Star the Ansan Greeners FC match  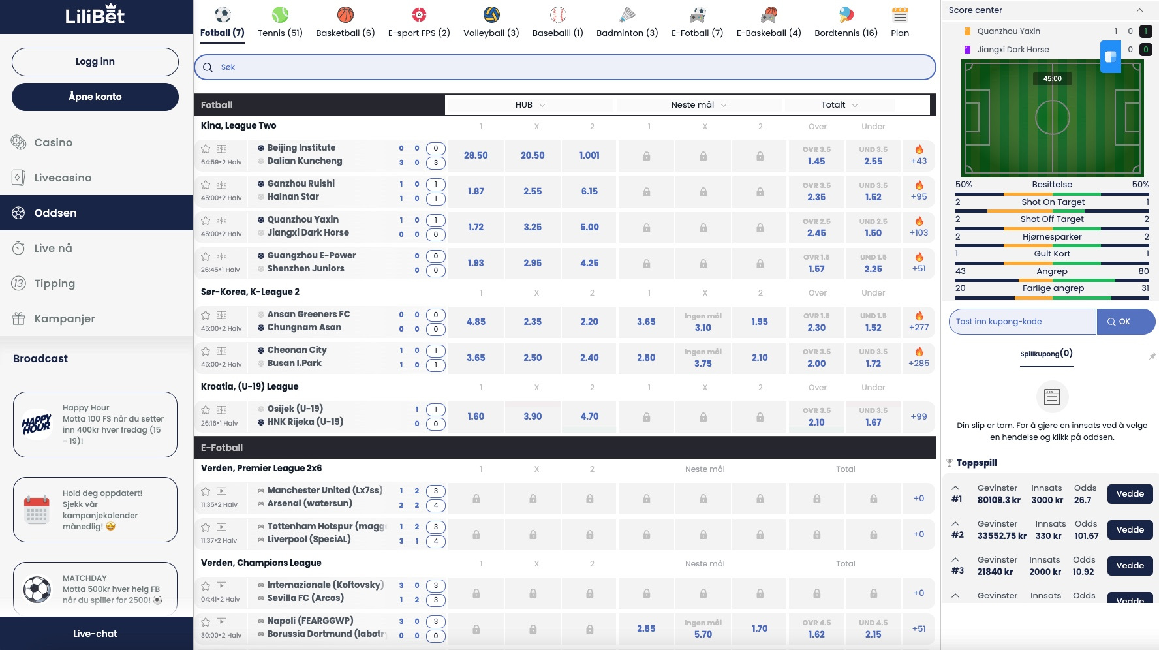206,315
